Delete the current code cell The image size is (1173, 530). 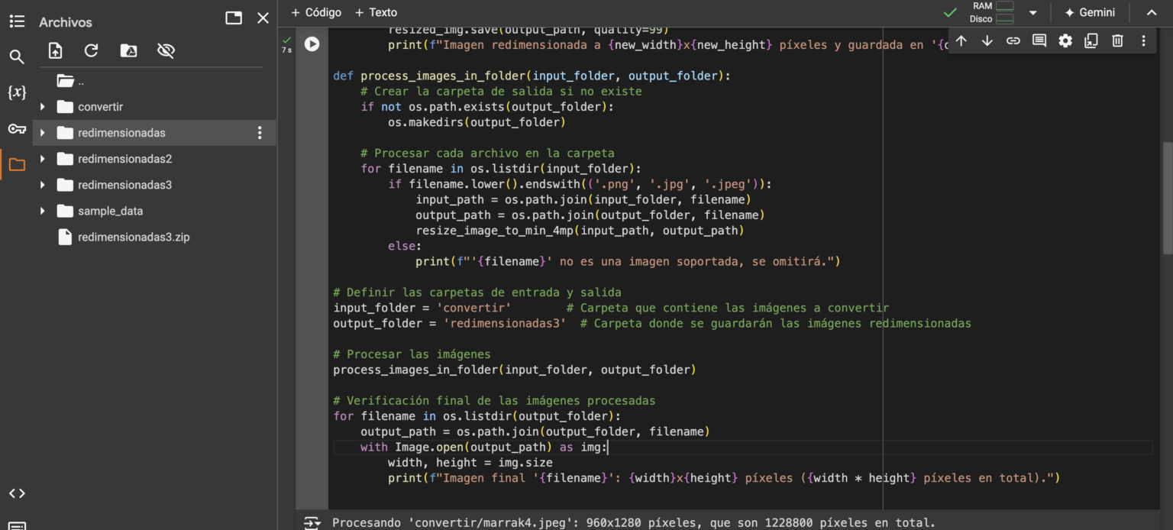click(x=1117, y=40)
